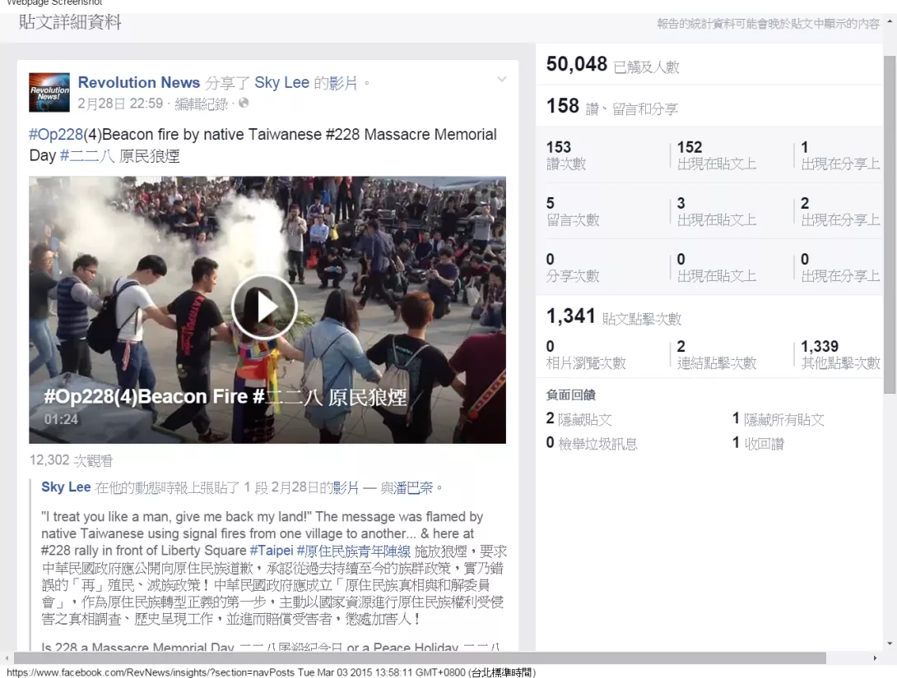Click Sky Lee's name in the quoted post
Viewport: 897px width, 678px height.
pyautogui.click(x=66, y=487)
